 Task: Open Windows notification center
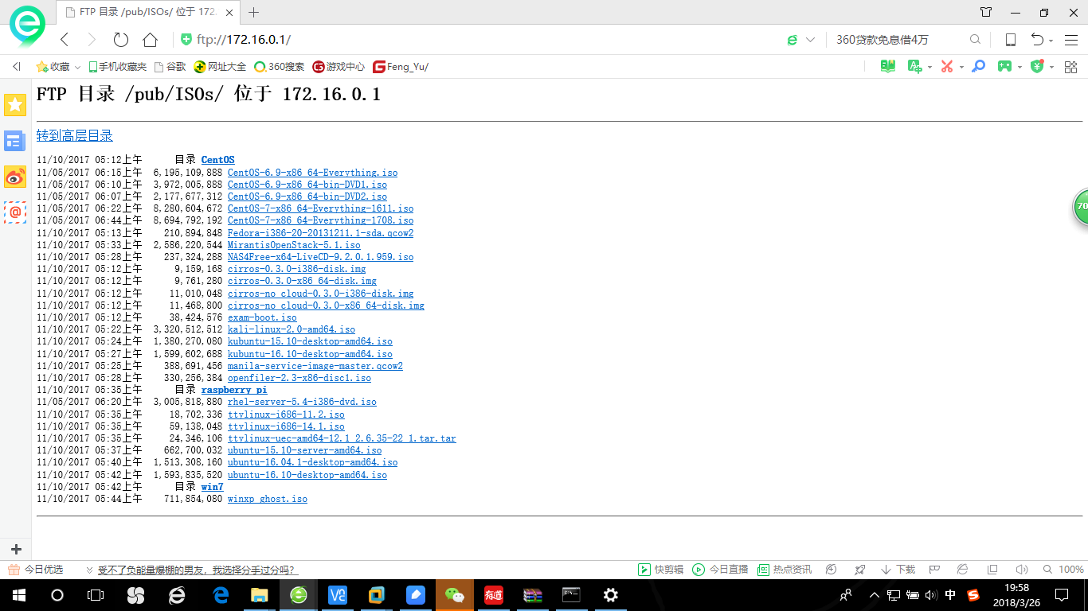[x=1062, y=595]
